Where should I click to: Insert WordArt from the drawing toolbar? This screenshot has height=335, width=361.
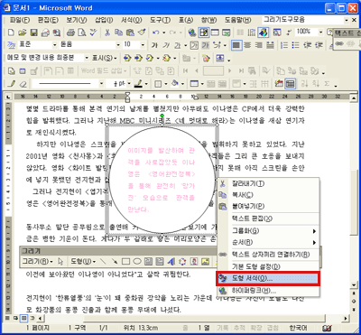(x=171, y=261)
